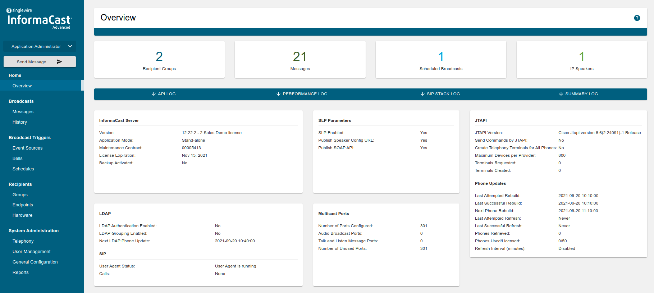Click the SIP Stack Log download arrow
Screen dimensions: 654x293
coord(422,94)
